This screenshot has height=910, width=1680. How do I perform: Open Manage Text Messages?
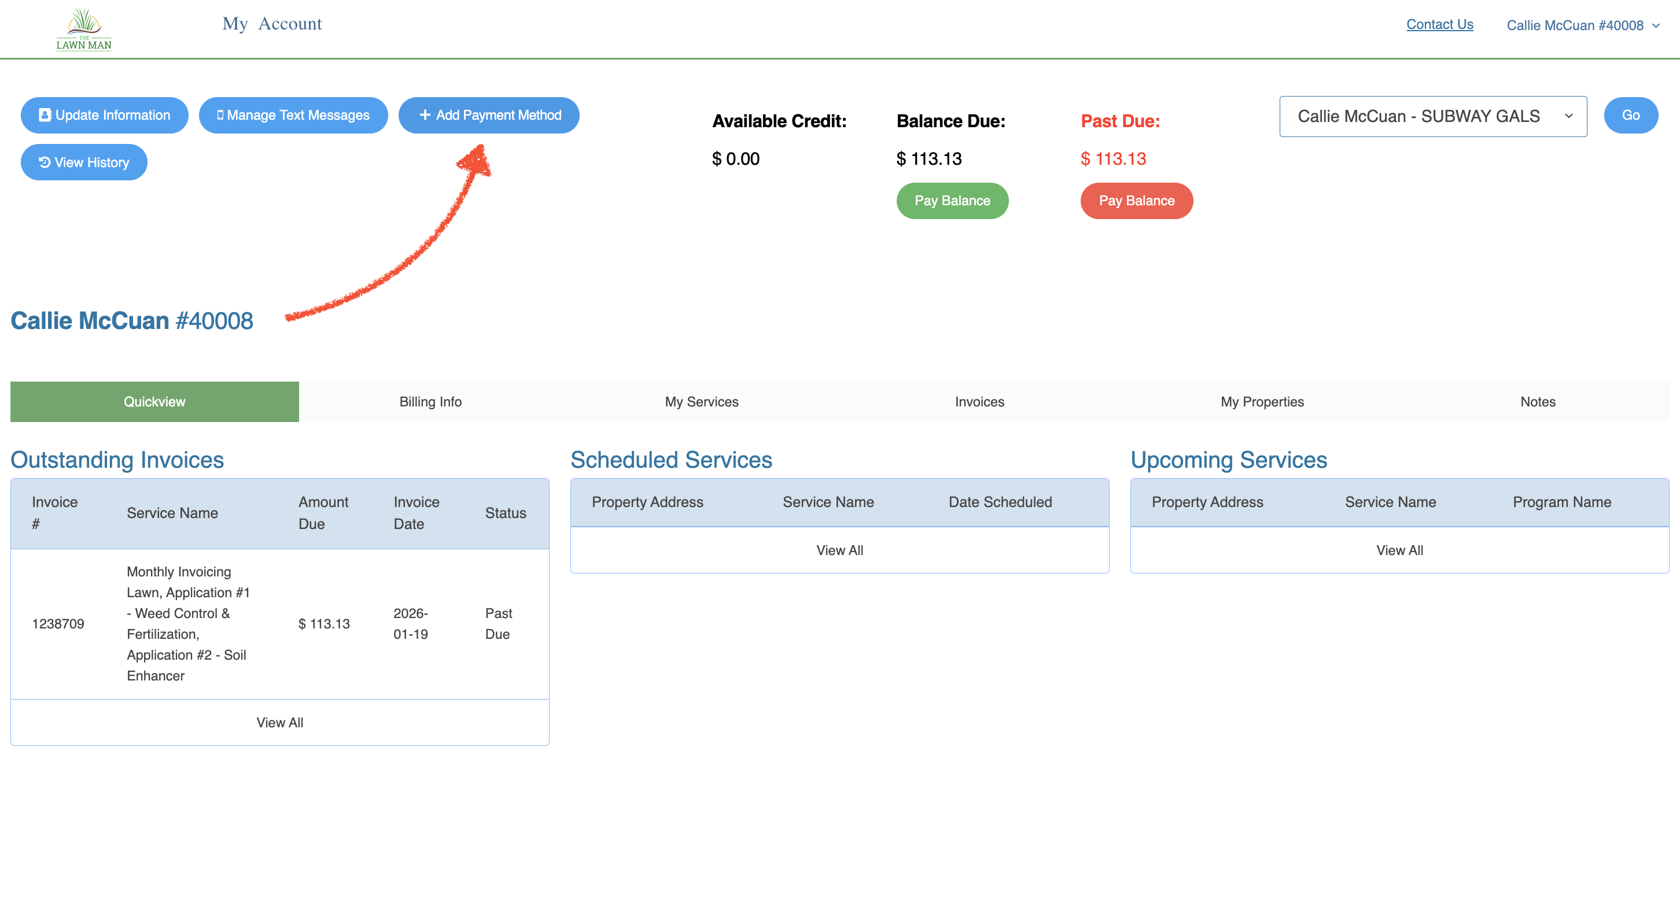pos(293,116)
